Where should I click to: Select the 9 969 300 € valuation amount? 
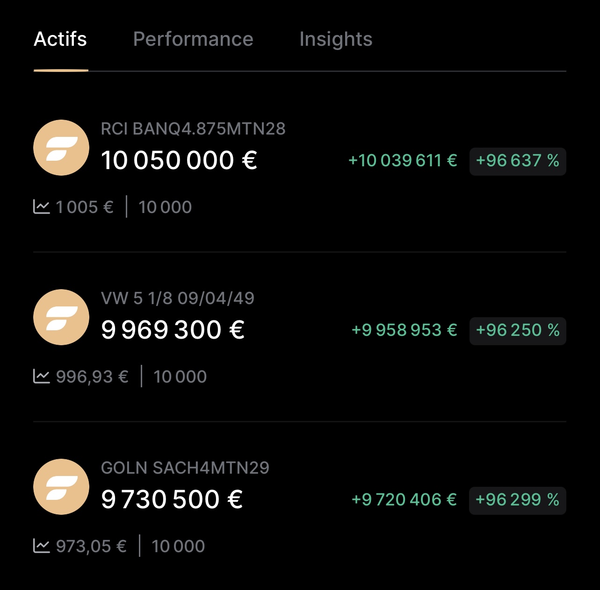point(173,330)
